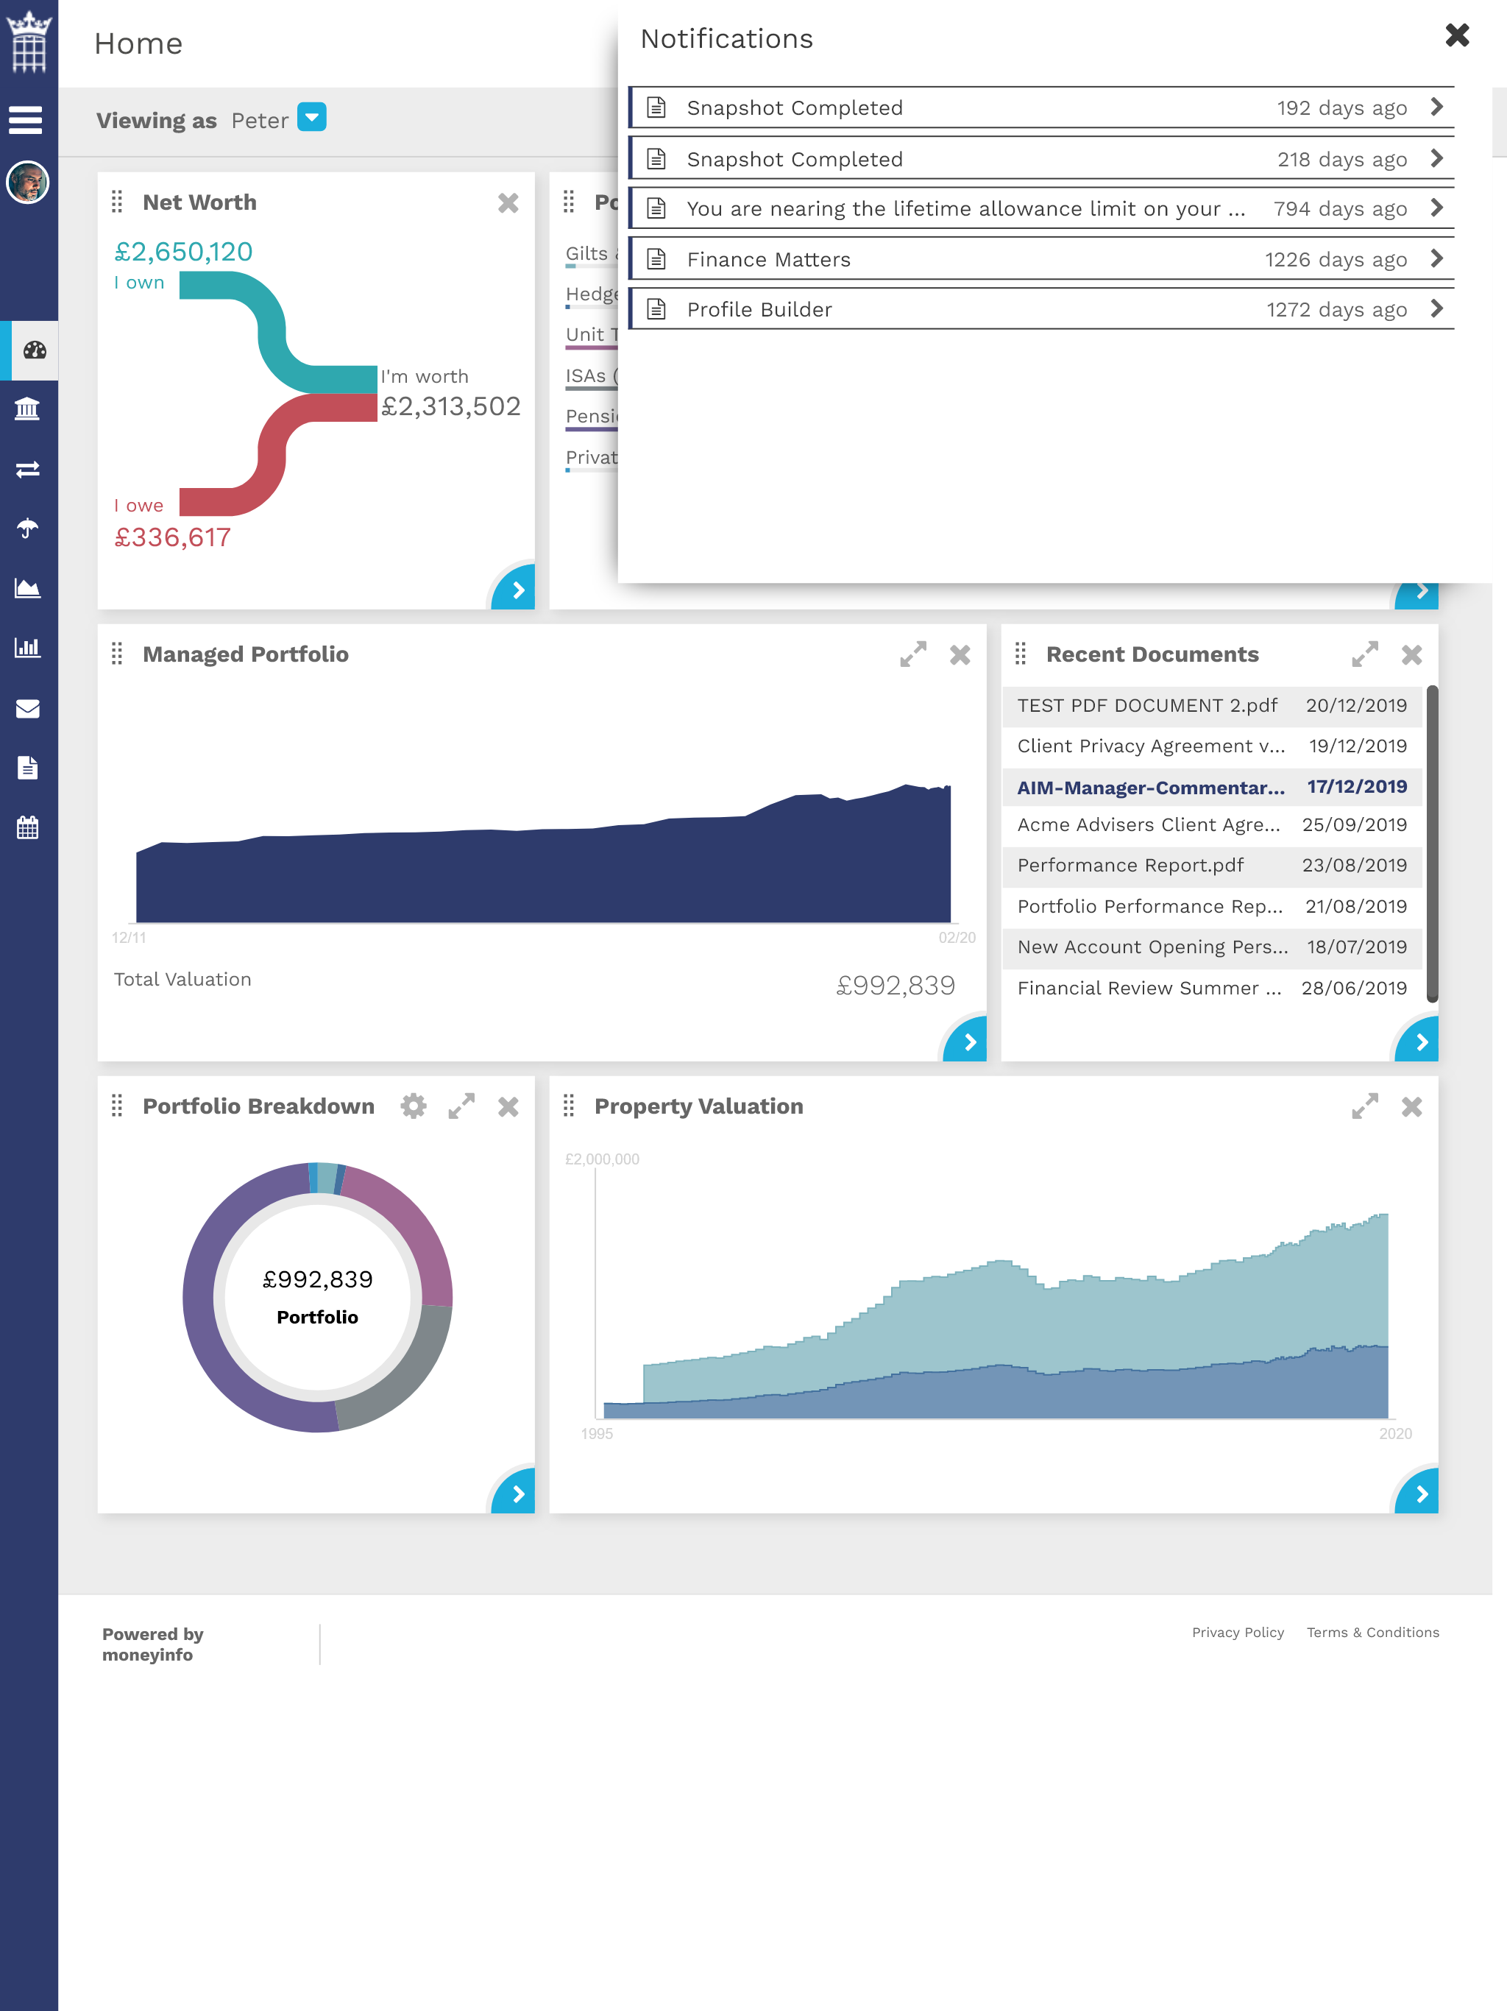
Task: Grab the Managed Portfolio drag handle
Action: (117, 654)
